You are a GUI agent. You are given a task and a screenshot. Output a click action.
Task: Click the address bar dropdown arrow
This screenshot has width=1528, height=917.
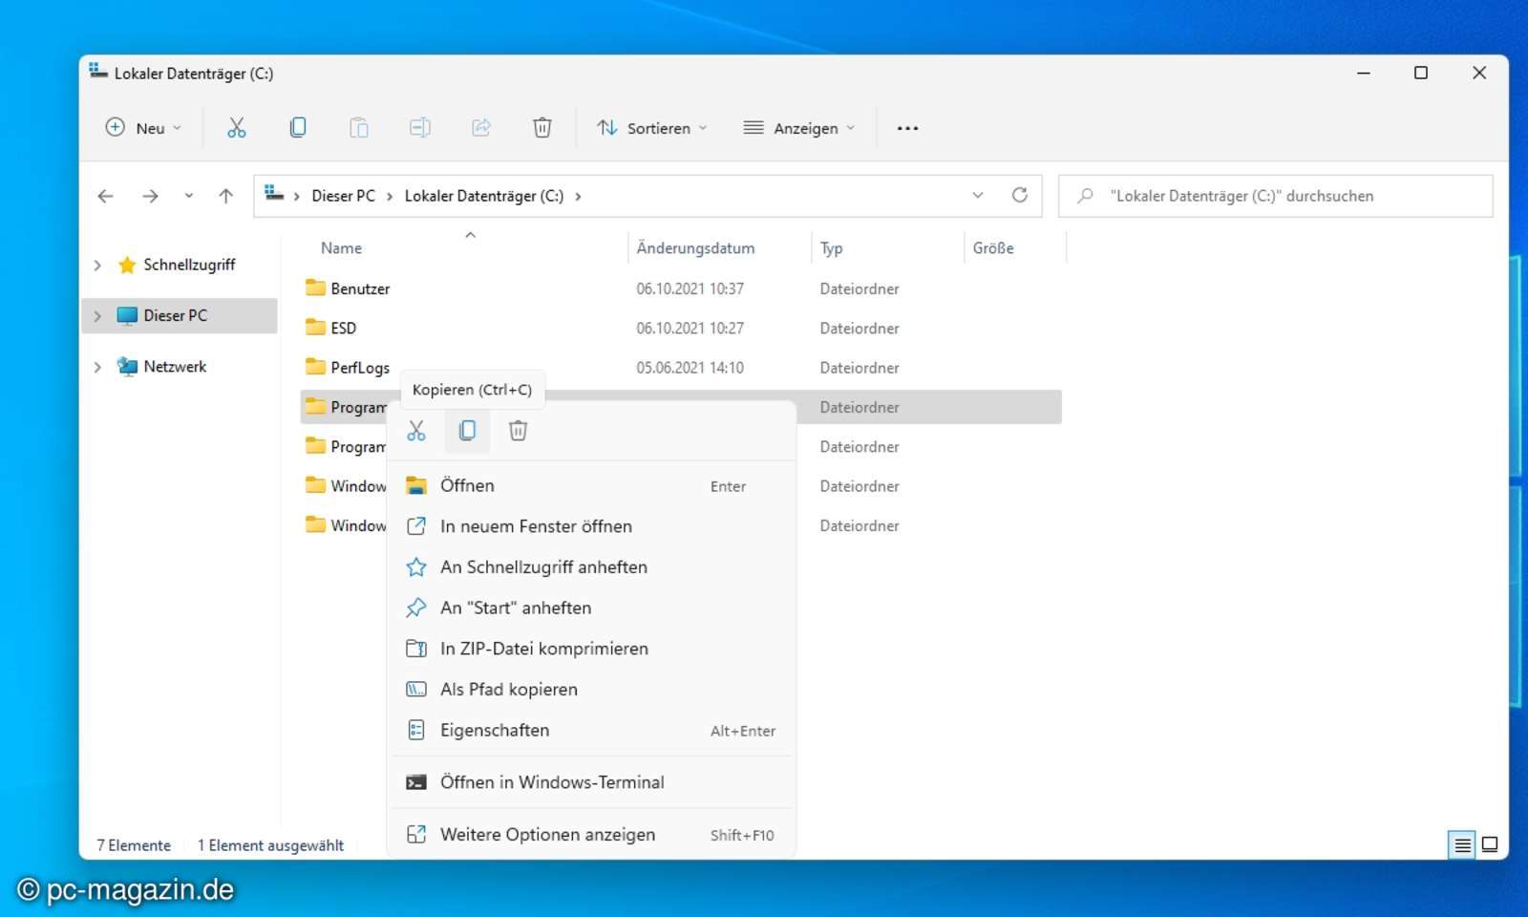977,195
